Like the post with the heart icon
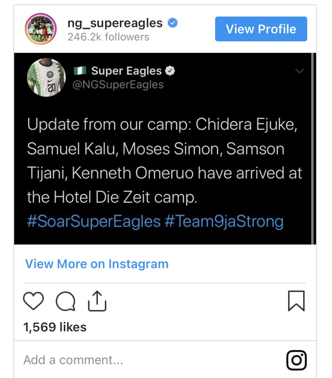The width and height of the screenshot is (332, 378). point(34,301)
